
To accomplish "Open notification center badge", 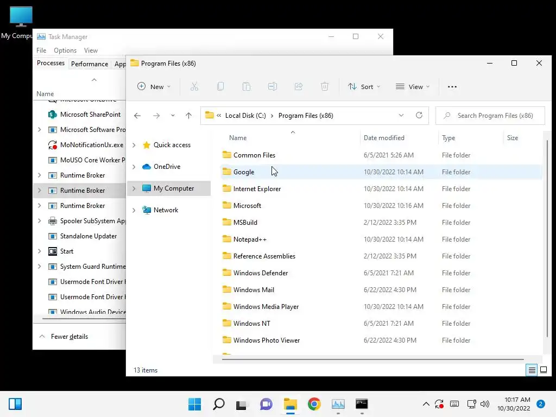I will pos(541,404).
